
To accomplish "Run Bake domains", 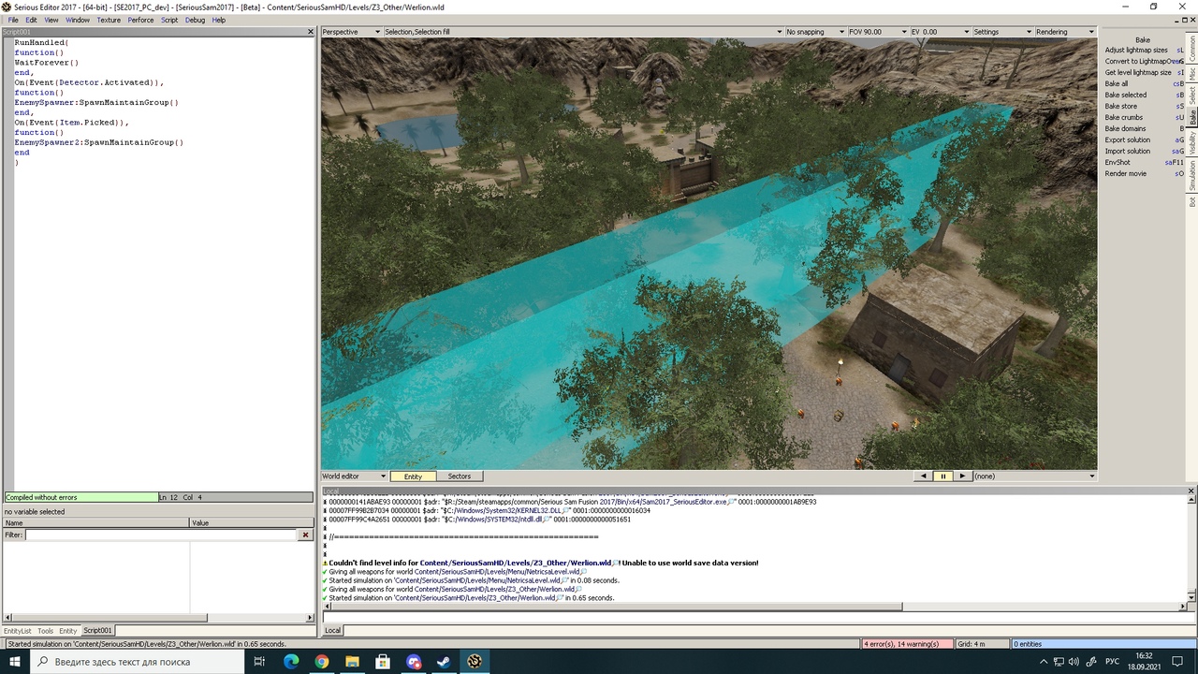I will [x=1144, y=129].
